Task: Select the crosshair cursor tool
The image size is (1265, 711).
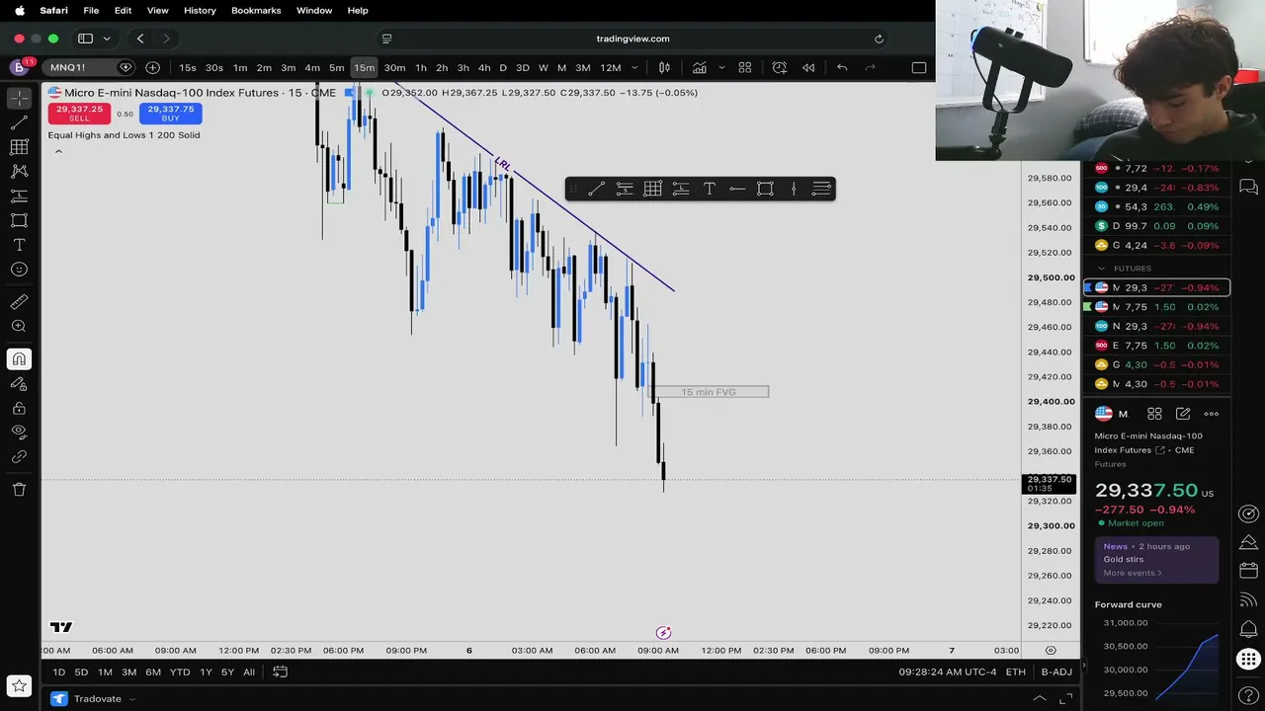Action: click(19, 98)
